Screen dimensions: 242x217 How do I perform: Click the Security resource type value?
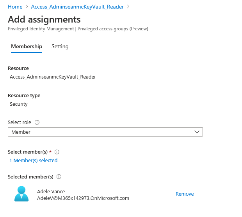coord(19,104)
